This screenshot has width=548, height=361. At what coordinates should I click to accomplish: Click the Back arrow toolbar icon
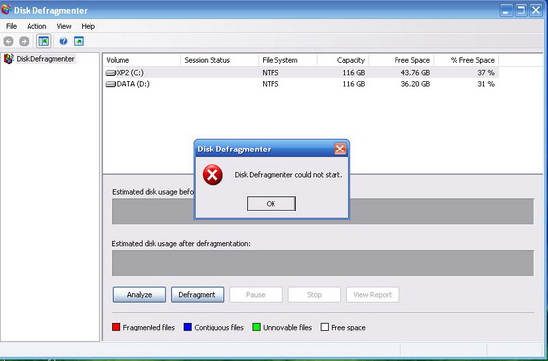pos(8,42)
